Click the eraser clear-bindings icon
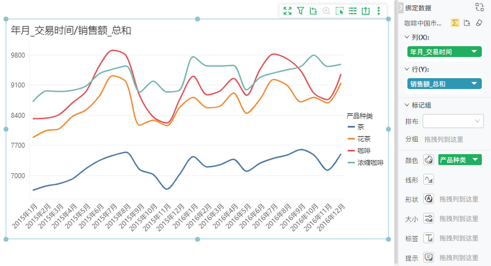 point(479,23)
